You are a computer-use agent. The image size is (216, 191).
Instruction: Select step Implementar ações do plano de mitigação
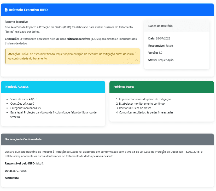coord(145,99)
